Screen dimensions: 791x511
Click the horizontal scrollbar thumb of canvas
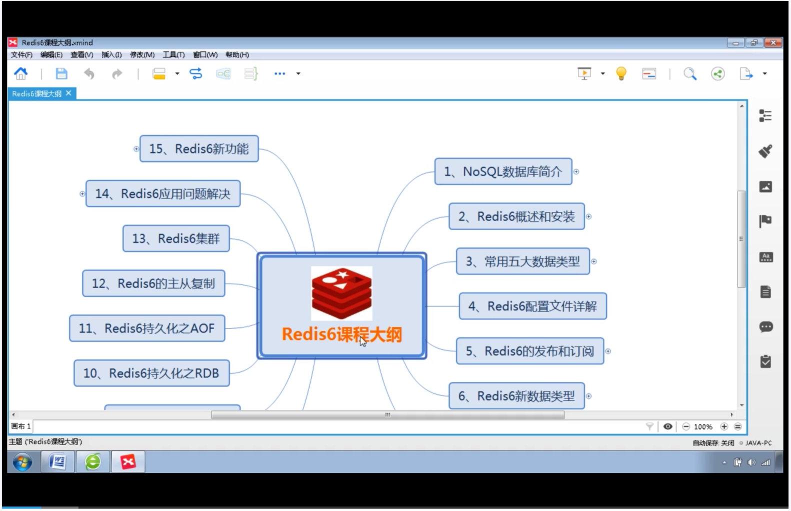pos(387,414)
